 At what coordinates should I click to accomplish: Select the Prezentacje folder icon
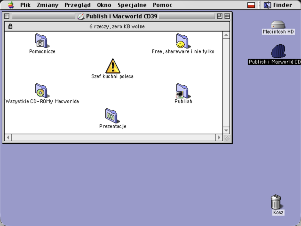tap(112, 116)
